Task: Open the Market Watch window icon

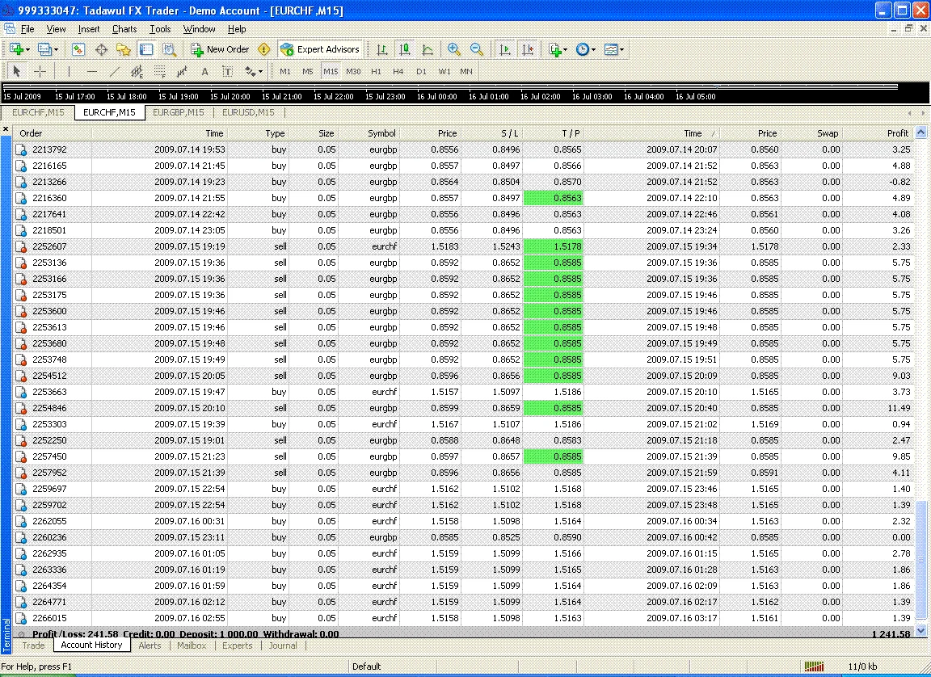Action: coord(78,49)
